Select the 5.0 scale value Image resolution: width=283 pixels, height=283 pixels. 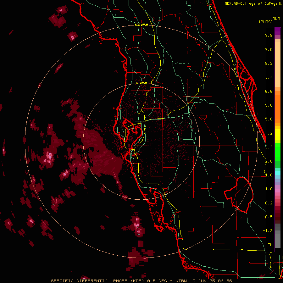click(x=269, y=119)
